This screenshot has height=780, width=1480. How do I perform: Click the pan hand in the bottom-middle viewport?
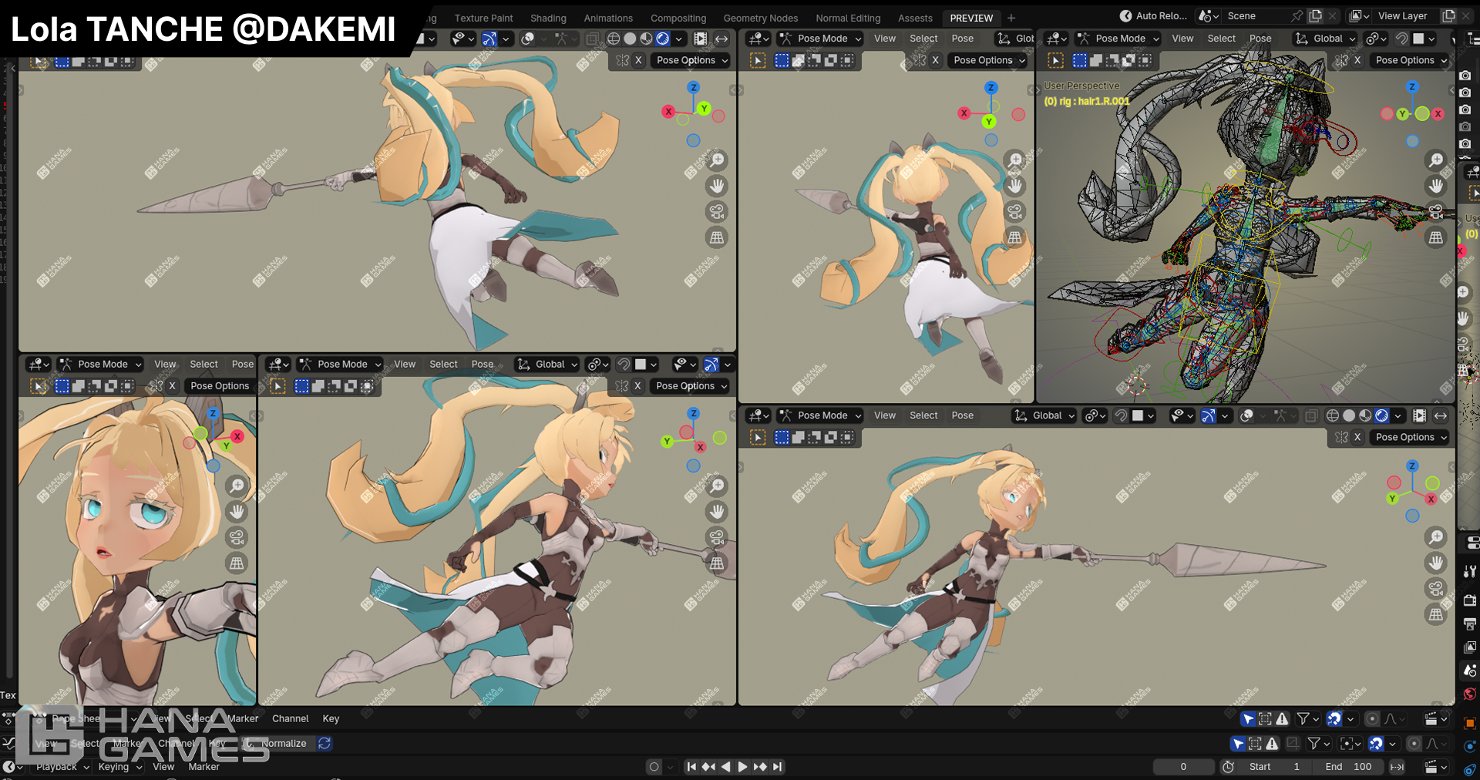[x=717, y=512]
